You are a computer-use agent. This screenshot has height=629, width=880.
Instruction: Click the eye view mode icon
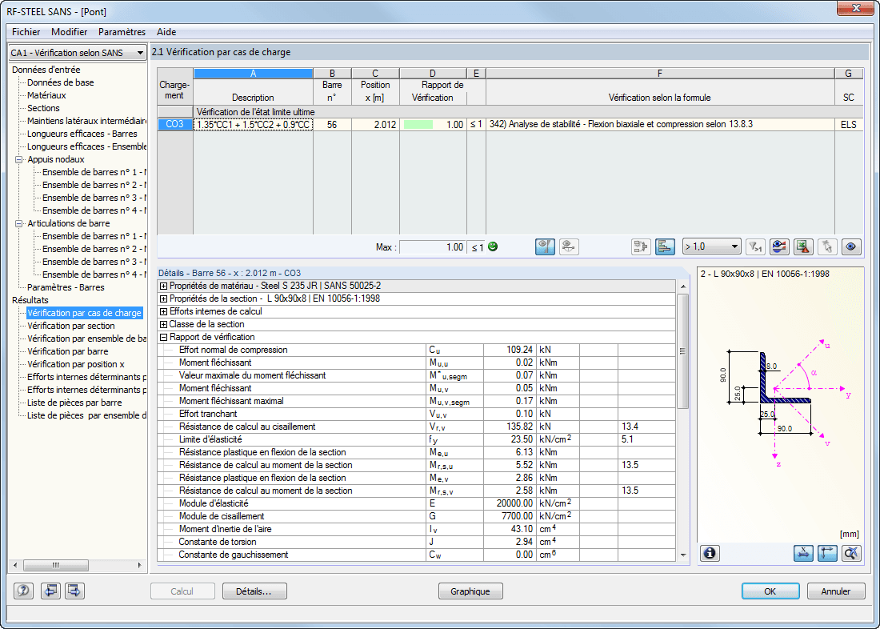click(851, 246)
